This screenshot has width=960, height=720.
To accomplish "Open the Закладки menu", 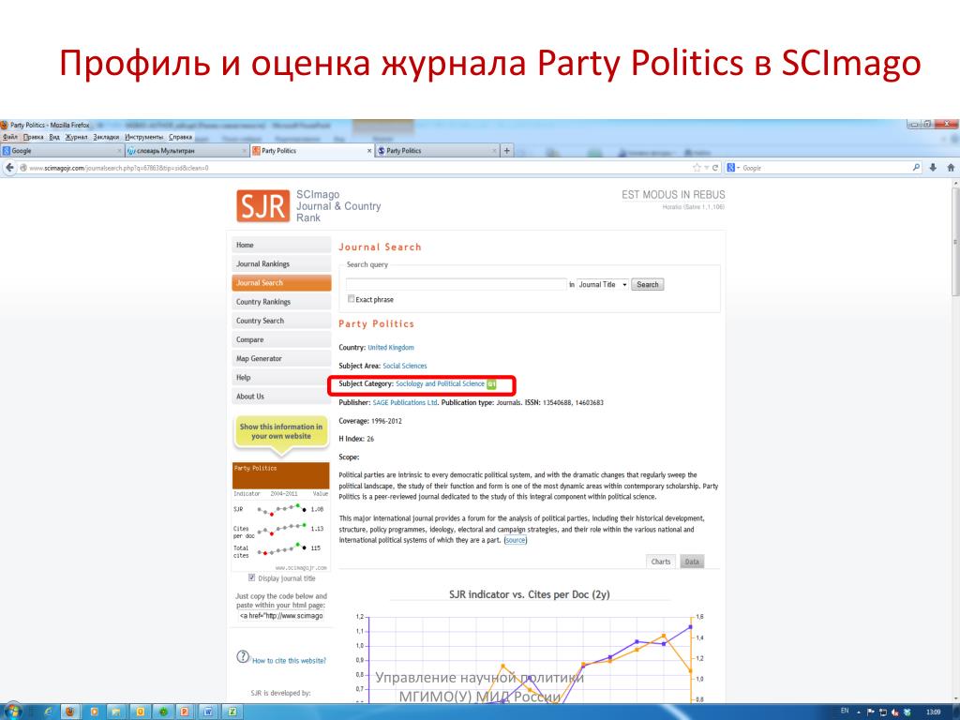I will [x=106, y=137].
